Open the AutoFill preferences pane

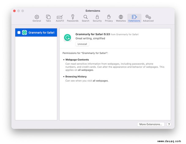60,18
